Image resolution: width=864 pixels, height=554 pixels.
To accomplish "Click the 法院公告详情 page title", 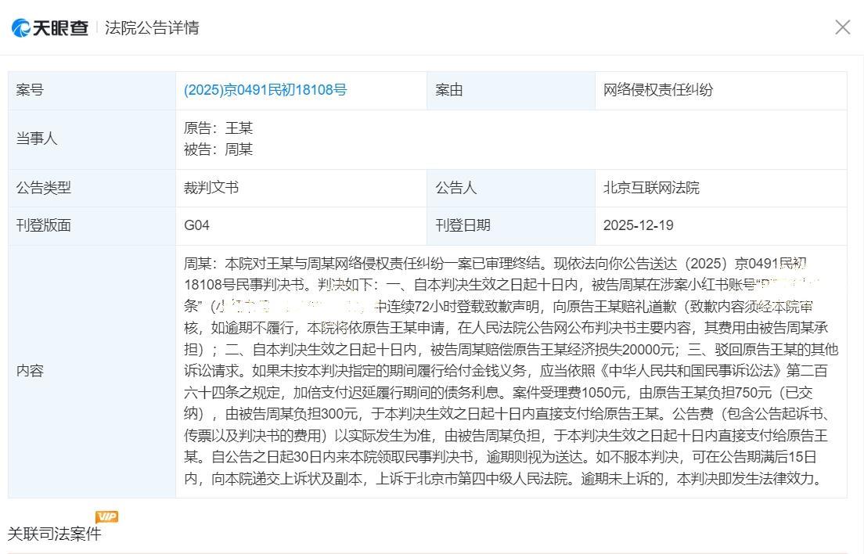I will [x=152, y=28].
